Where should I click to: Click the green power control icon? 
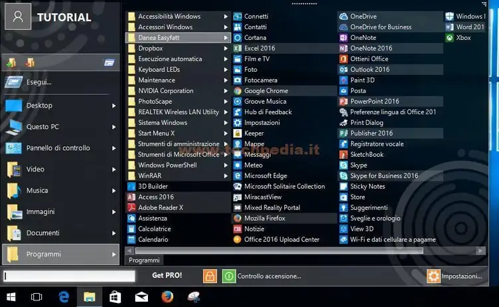(x=228, y=276)
